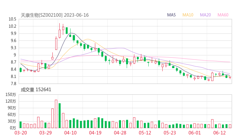
Task: Click the 90万 volume axis label
Action: point(12,108)
